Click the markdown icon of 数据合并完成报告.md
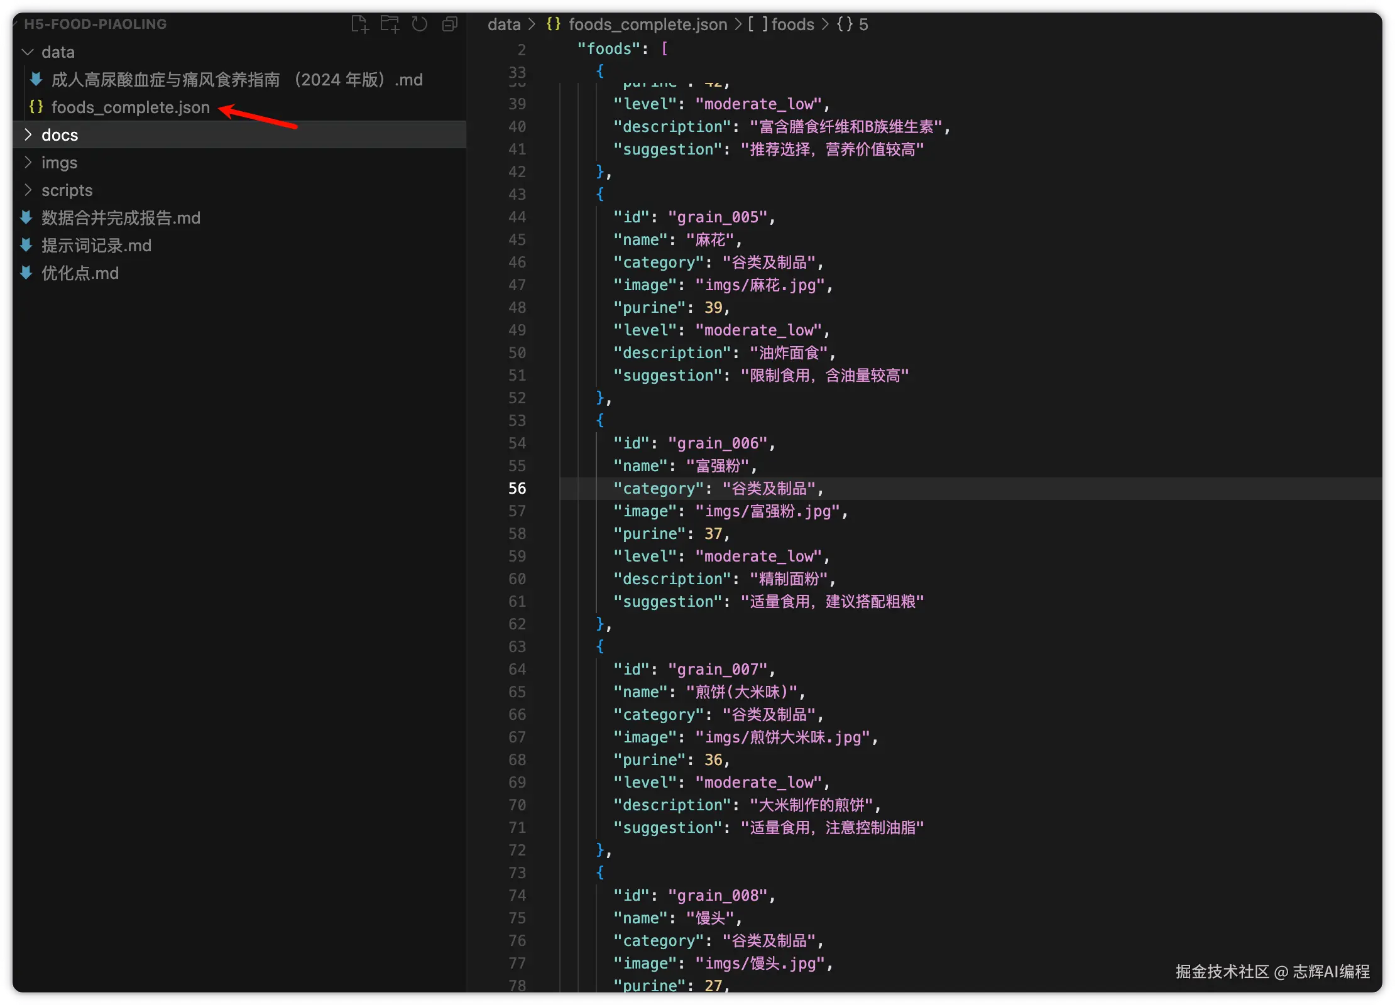Image resolution: width=1395 pixels, height=1005 pixels. (x=26, y=218)
